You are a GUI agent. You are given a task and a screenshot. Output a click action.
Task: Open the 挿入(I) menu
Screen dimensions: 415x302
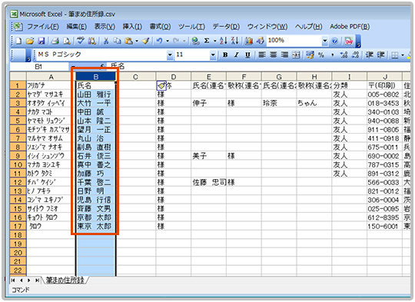pos(132,27)
